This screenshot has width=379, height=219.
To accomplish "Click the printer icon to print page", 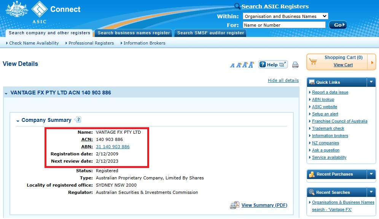I will click(295, 65).
